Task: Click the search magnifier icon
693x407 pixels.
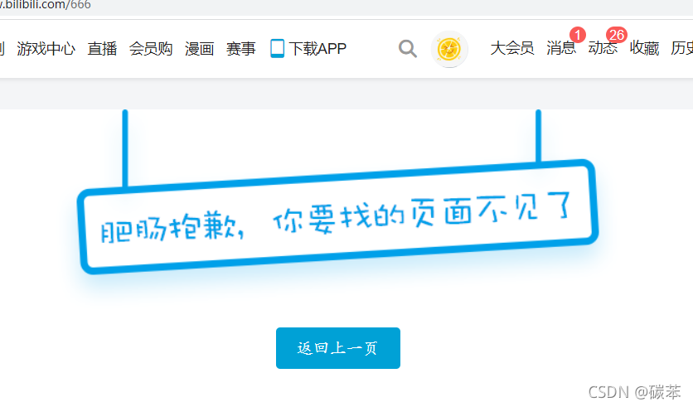Action: [x=408, y=49]
